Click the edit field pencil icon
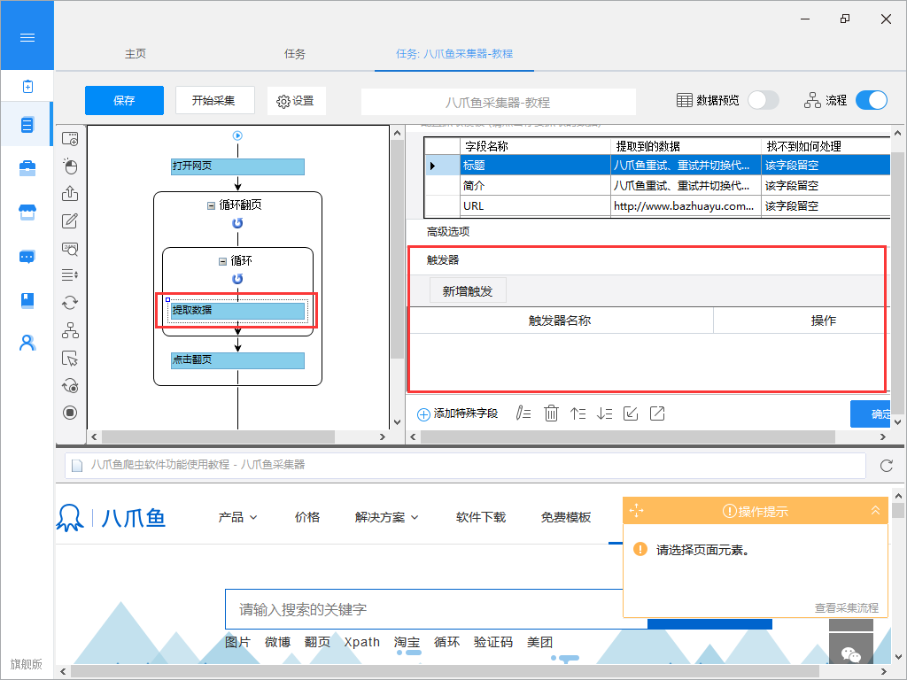The height and width of the screenshot is (680, 907). point(523,413)
